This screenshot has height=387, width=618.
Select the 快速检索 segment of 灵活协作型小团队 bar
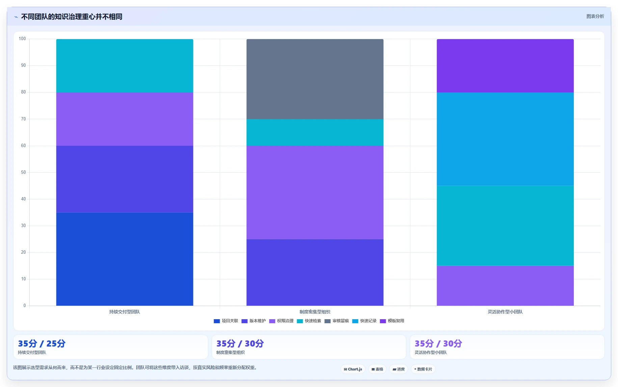click(505, 226)
